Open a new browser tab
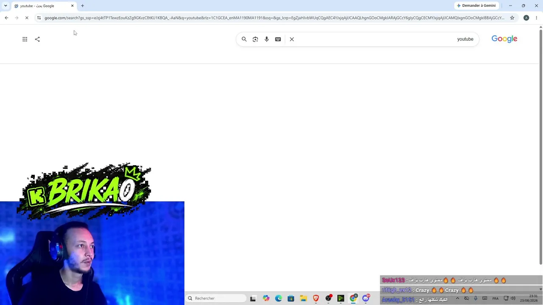The image size is (543, 305). pos(82,6)
